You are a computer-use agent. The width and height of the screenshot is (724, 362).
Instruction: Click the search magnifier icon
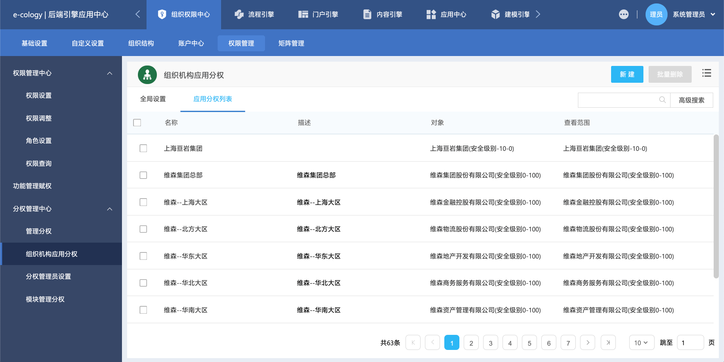(662, 100)
